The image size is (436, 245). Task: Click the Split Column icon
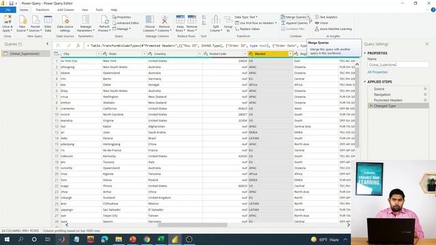(x=215, y=20)
